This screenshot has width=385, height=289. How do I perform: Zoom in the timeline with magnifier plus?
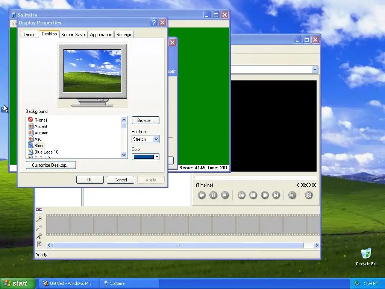[39, 219]
